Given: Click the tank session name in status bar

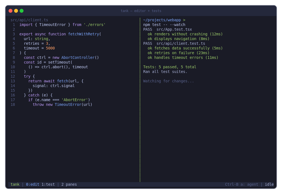Looking at the screenshot, I should (15, 184).
